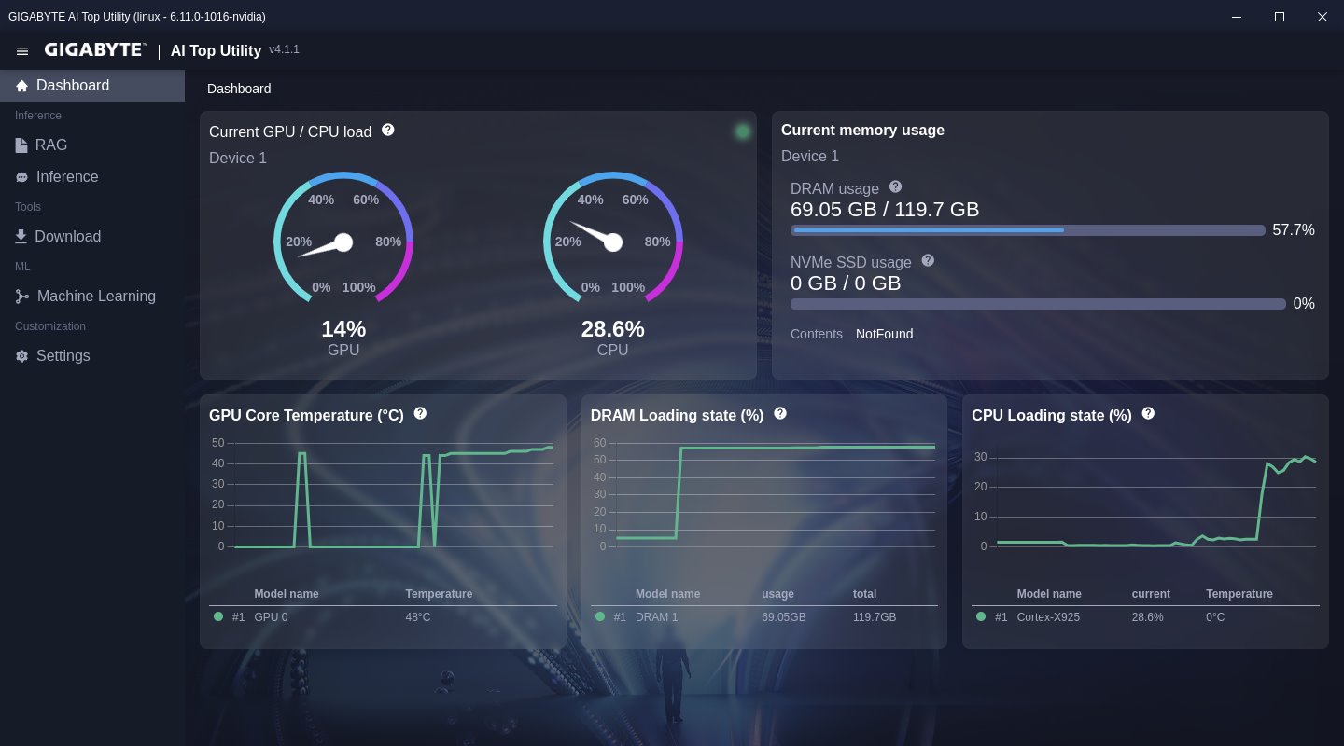1344x746 pixels.
Task: Click the Settings gear icon
Action: pyautogui.click(x=21, y=356)
